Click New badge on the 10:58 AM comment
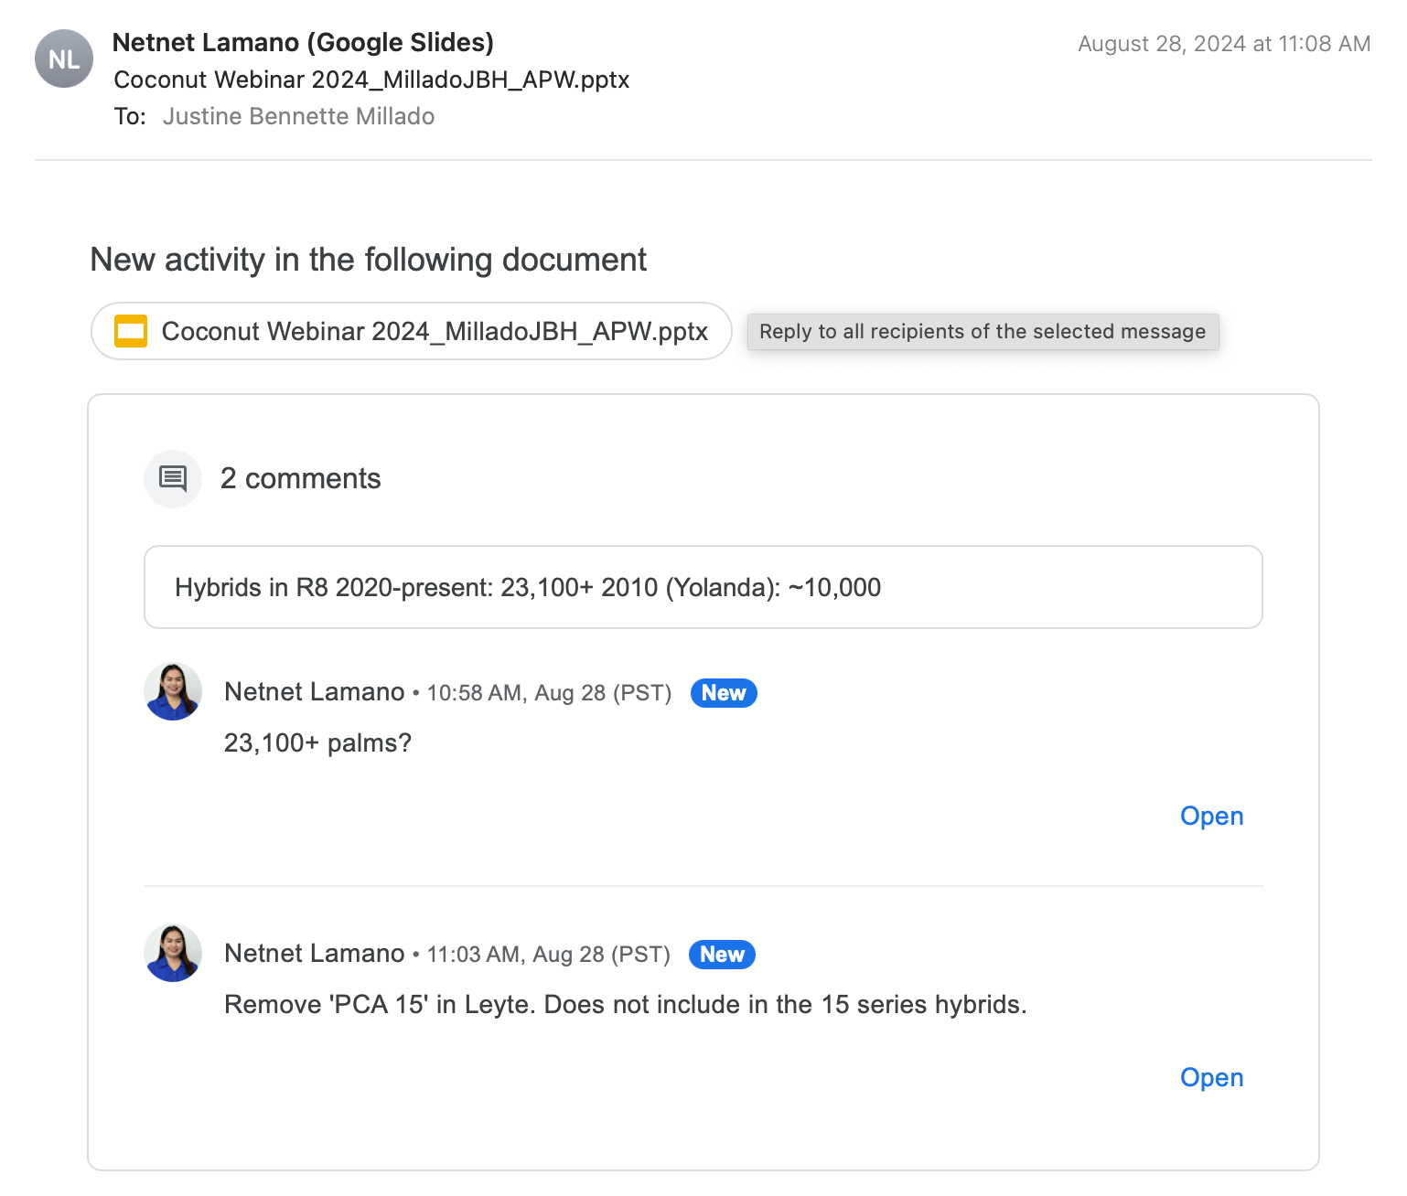This screenshot has height=1196, width=1407. tap(723, 693)
